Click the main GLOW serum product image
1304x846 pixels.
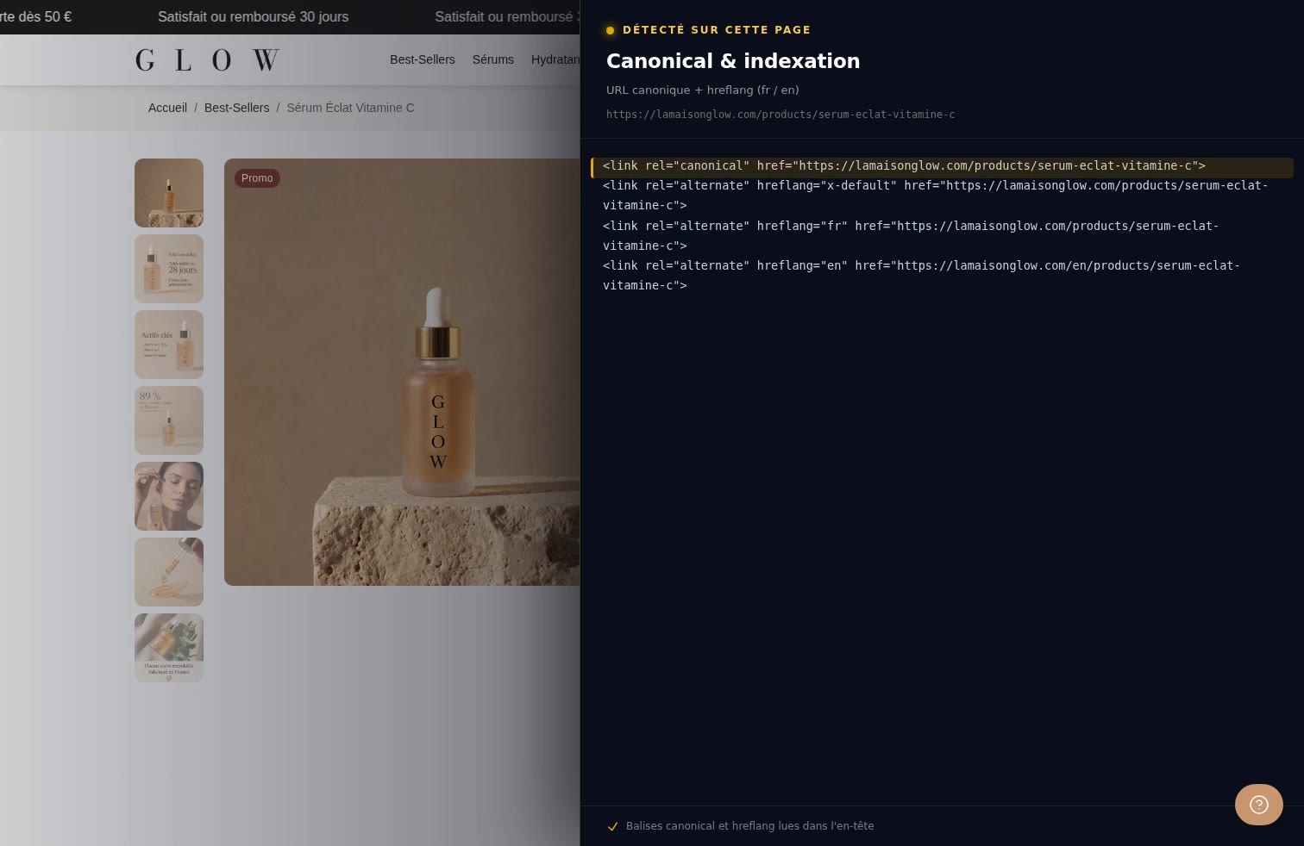pos(402,372)
